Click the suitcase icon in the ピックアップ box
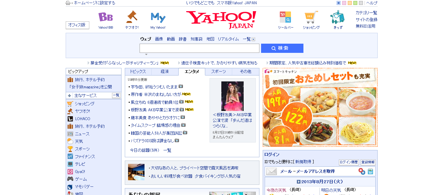 pyautogui.click(x=70, y=80)
